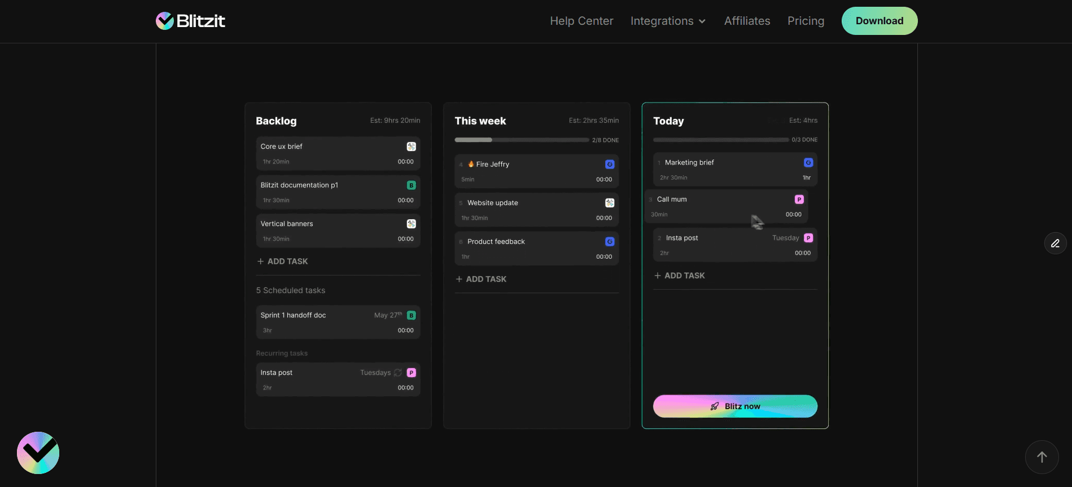Add a task to Backlog
1072x487 pixels.
282,262
